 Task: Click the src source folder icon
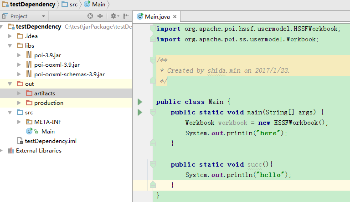pos(20,113)
